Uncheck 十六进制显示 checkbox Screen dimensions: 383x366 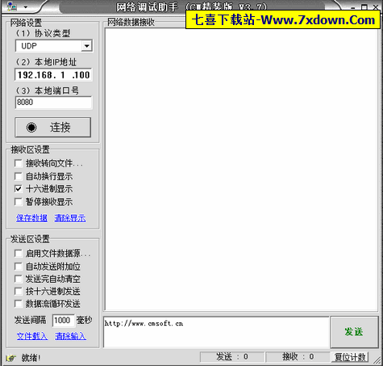[19, 189]
